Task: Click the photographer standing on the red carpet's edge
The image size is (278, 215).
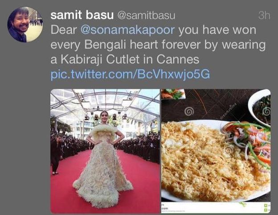Action: 56,156
